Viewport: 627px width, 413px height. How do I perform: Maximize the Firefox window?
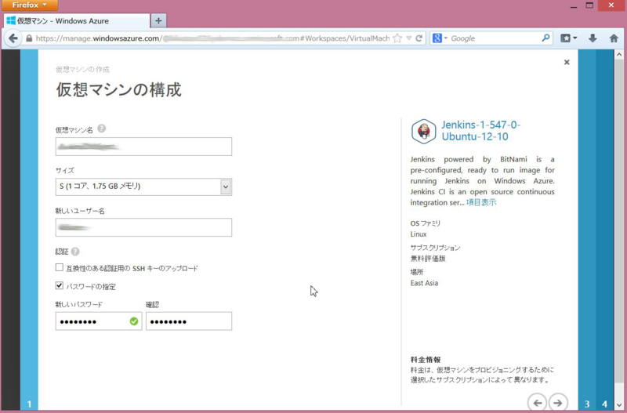pyautogui.click(x=589, y=5)
